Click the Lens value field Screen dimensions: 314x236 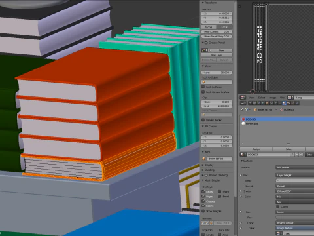coord(217,73)
